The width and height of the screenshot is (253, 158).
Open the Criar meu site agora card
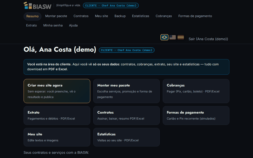[x=57, y=91]
